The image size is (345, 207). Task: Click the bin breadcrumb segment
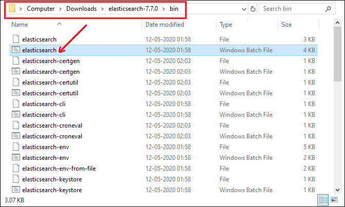tap(174, 9)
